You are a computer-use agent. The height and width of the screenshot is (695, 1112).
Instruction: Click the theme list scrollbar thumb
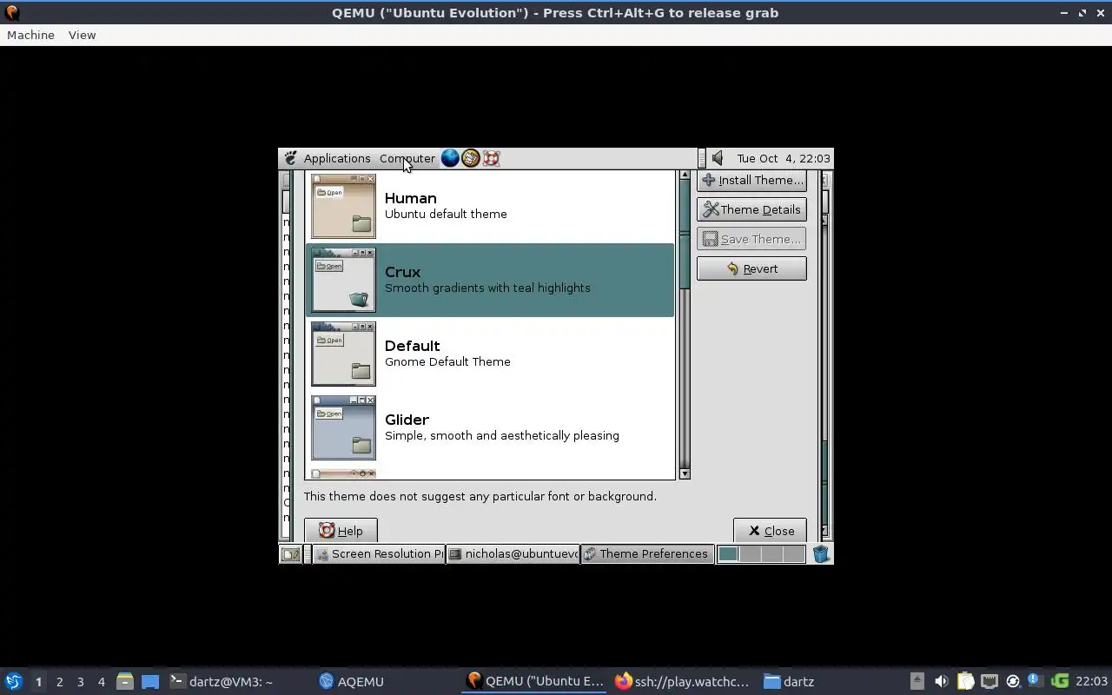(685, 235)
